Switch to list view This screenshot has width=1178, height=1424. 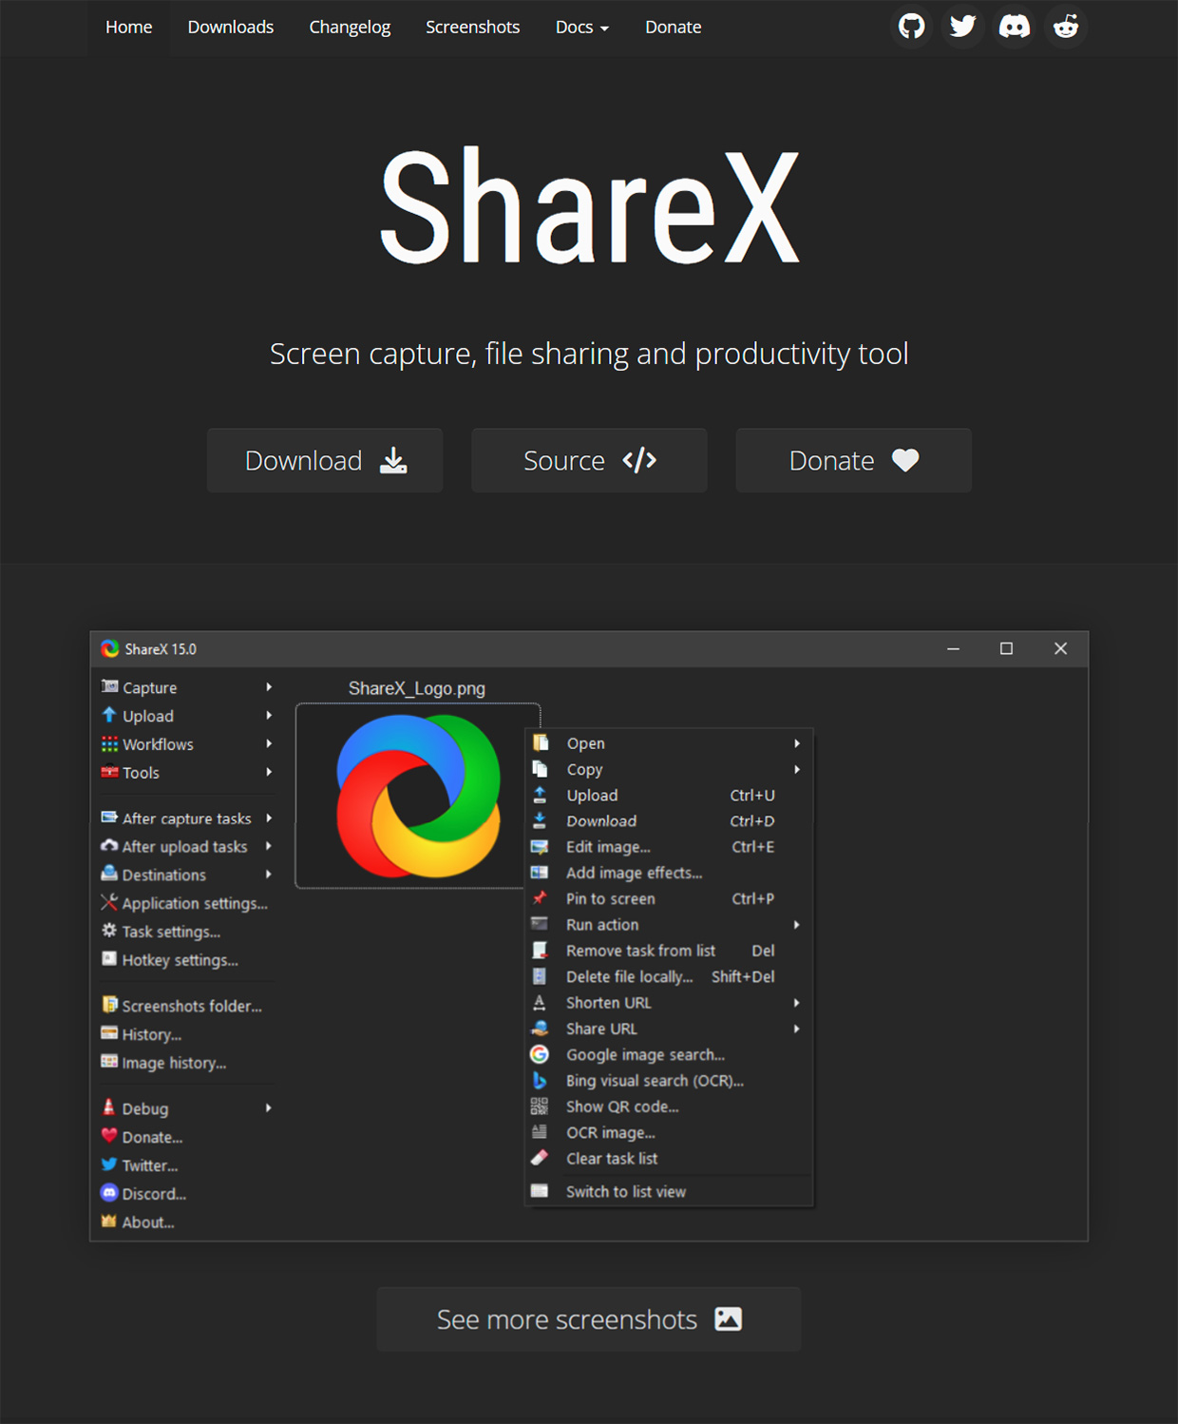[x=625, y=1191]
